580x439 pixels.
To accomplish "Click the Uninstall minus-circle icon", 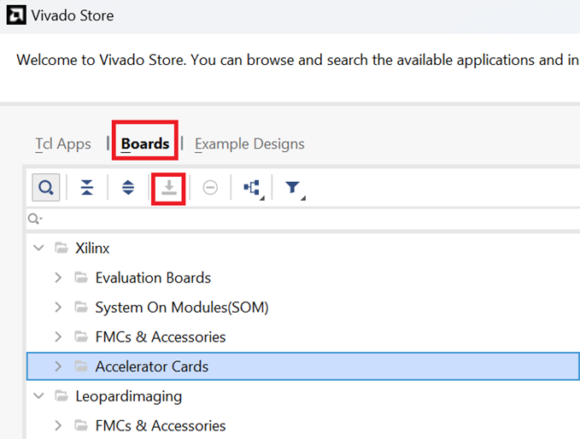I will click(x=210, y=188).
